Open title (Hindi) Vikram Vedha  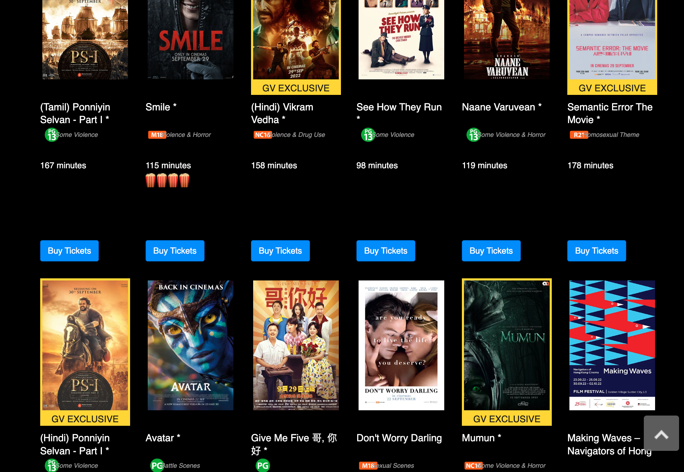(x=282, y=113)
